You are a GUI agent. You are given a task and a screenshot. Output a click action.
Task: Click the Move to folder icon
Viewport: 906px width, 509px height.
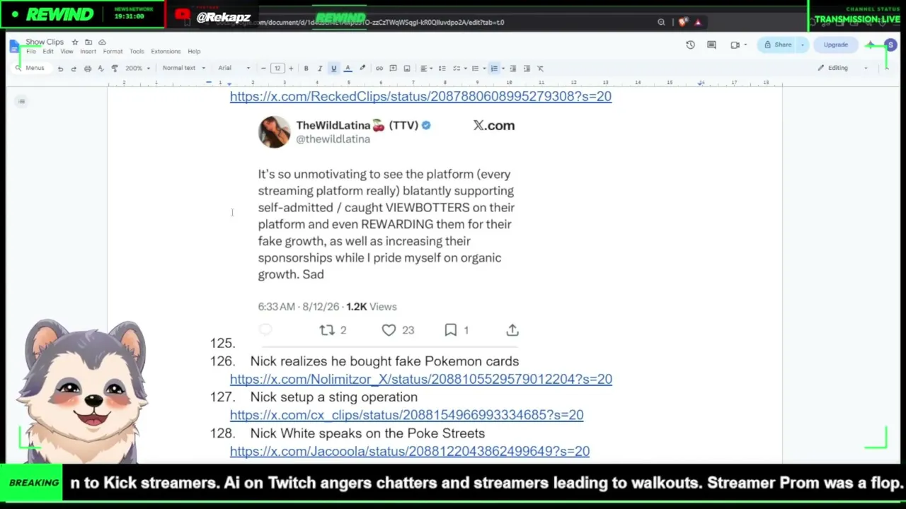[x=88, y=42]
